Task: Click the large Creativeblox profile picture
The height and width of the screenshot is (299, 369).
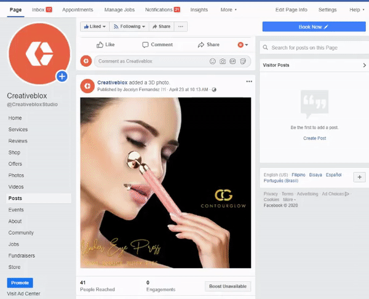Action: pos(39,54)
